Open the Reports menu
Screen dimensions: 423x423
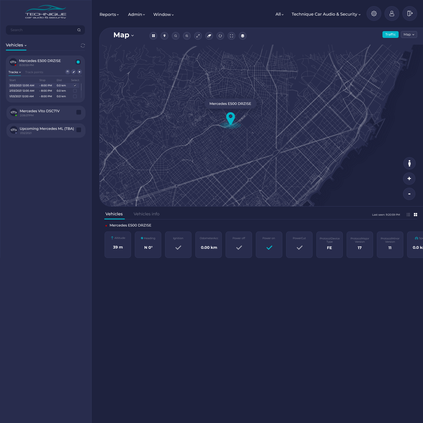(109, 15)
